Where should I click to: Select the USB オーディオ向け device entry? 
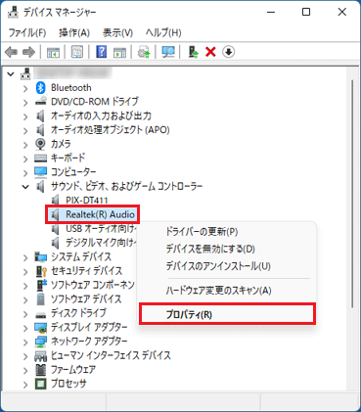tap(101, 229)
